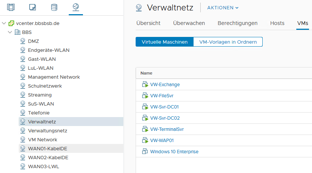Open the Storage inventory icon
The image size is (312, 173).
[x=54, y=7]
